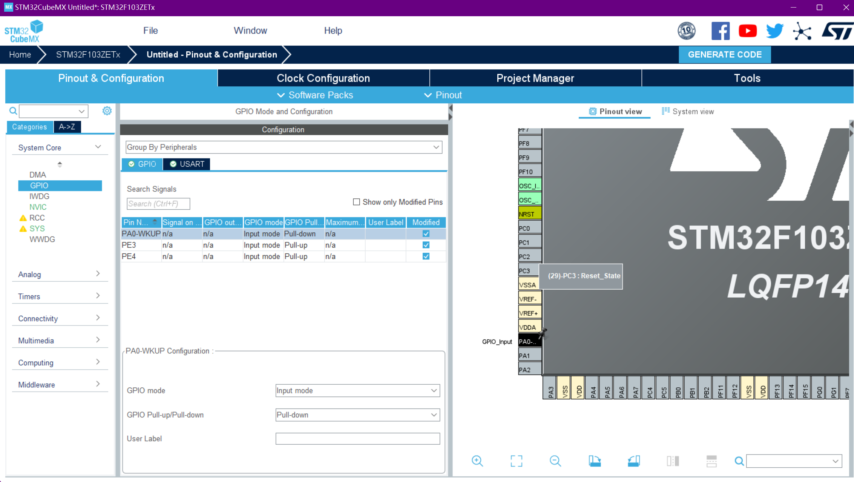Click the User Label input field
854x482 pixels.
point(357,439)
